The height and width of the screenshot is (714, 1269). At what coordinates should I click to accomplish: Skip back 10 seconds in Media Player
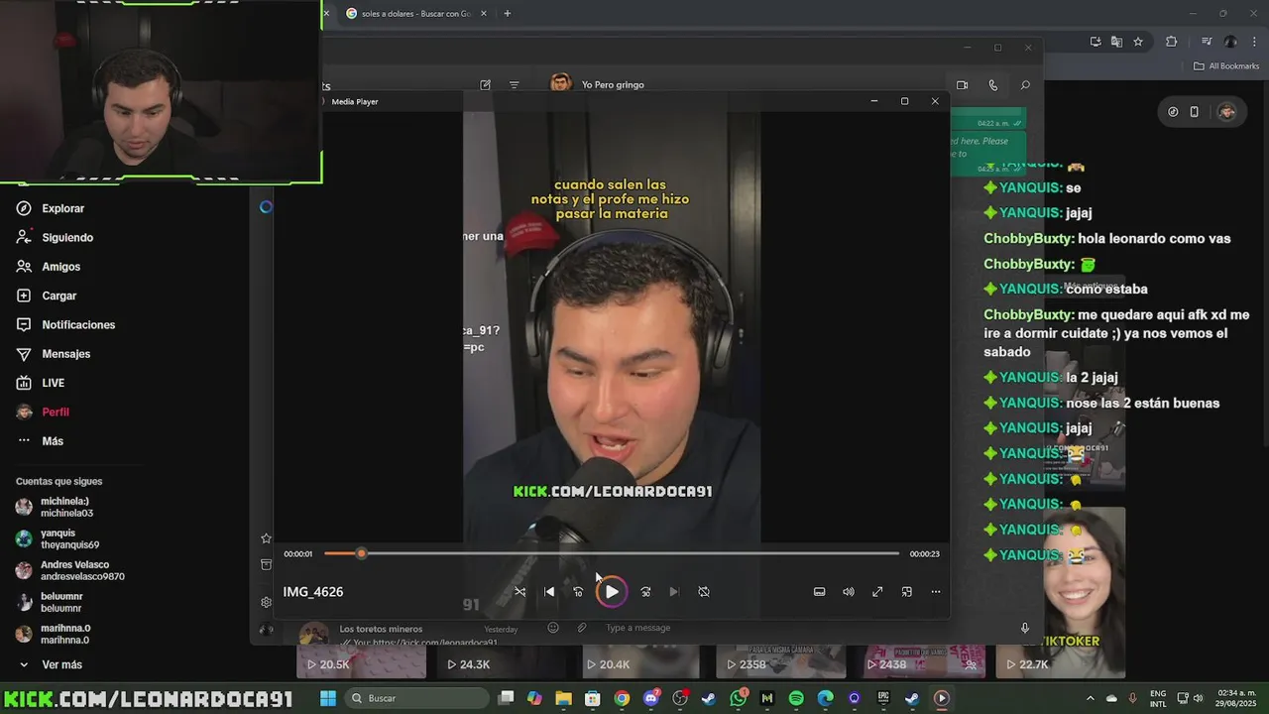578,592
